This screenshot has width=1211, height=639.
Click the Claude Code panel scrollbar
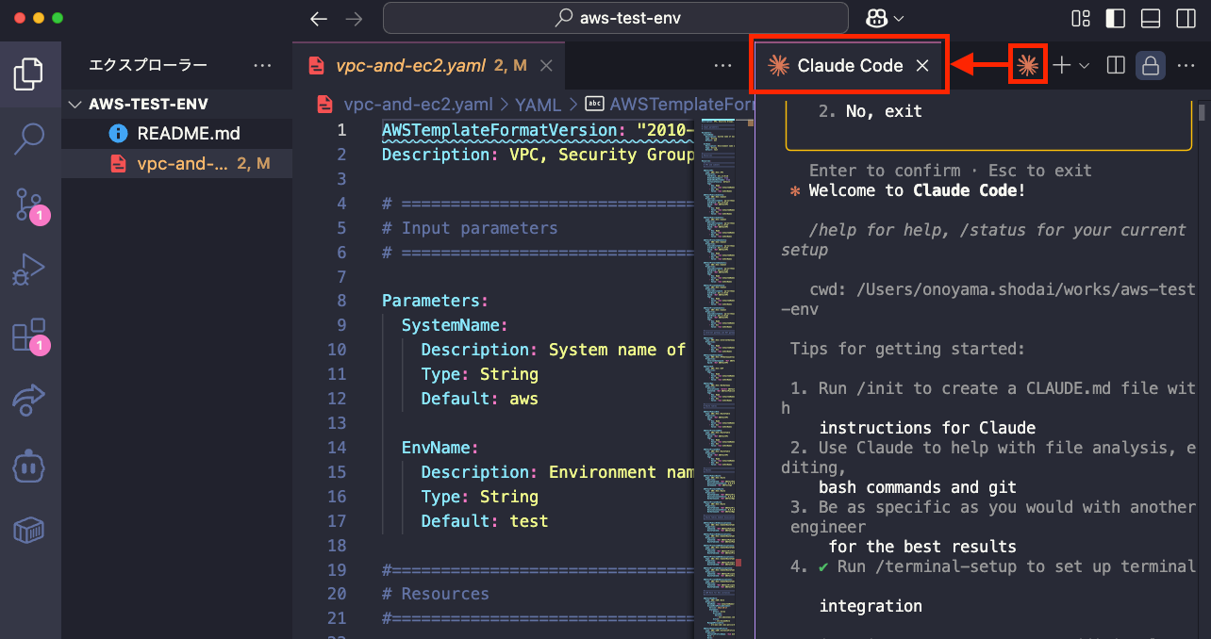tap(1203, 112)
